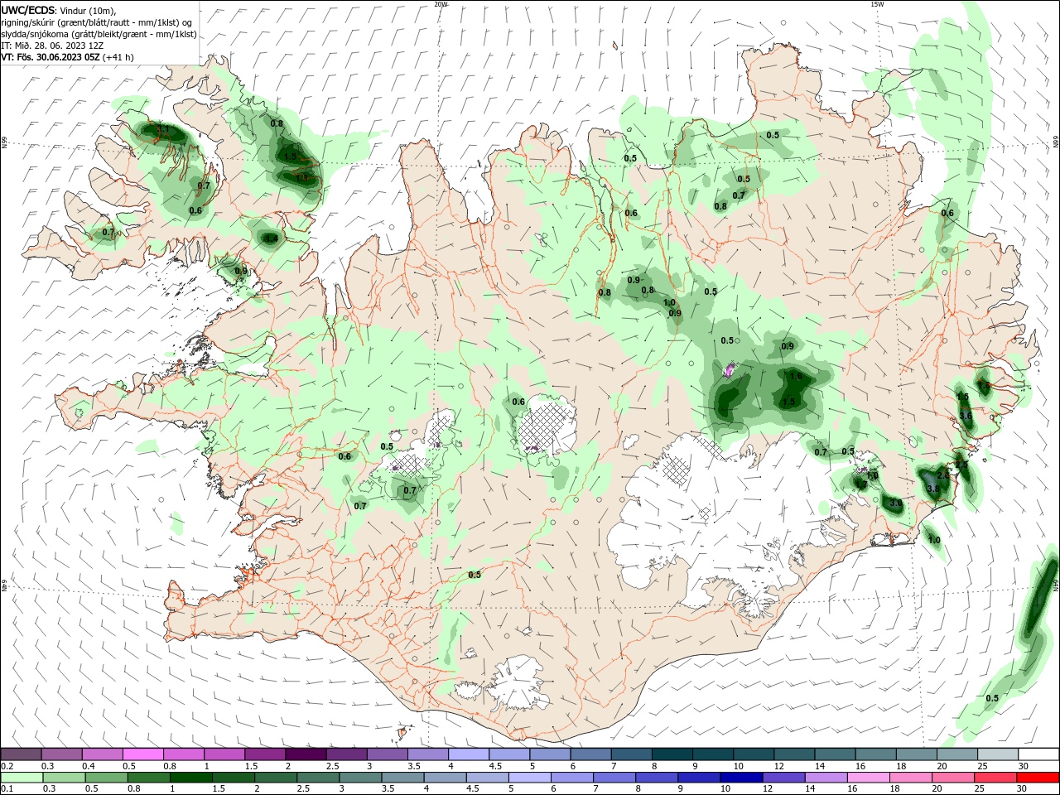Pick the light grey 25–30 swatch in snow legend

(999, 754)
